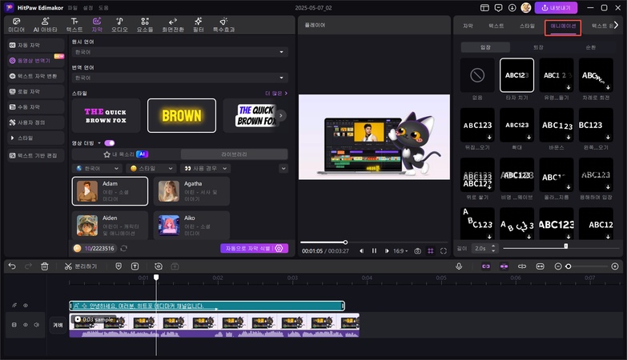Click the Cover (커버) button on video track
Image resolution: width=627 pixels, height=360 pixels.
pos(58,325)
